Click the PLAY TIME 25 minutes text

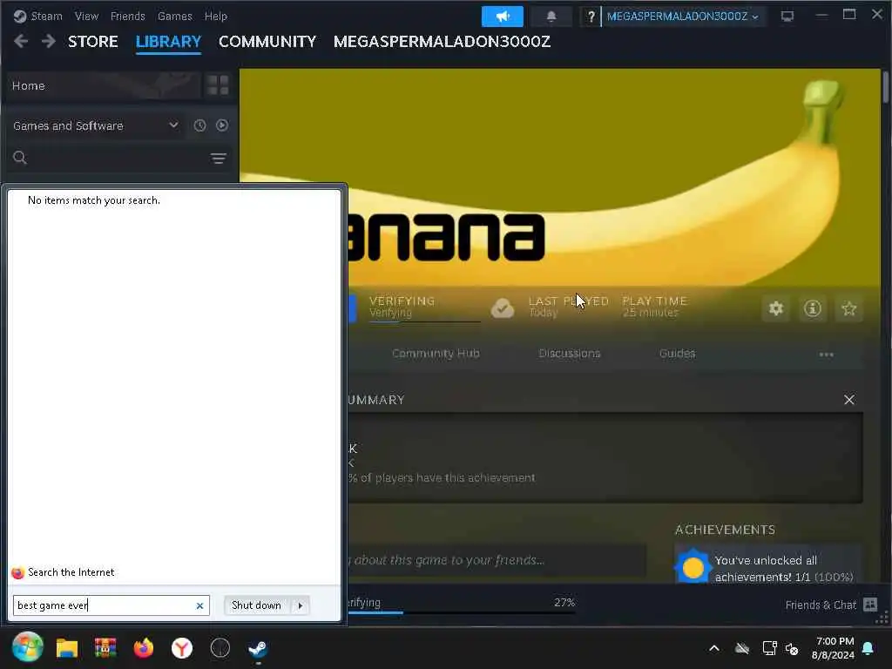point(655,307)
